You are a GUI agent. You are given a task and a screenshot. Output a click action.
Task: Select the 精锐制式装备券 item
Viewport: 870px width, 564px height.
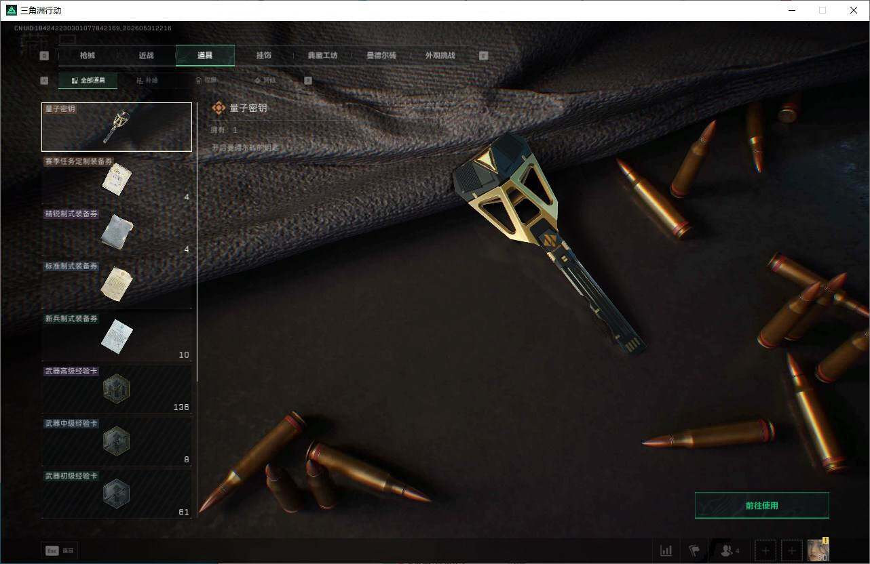pyautogui.click(x=117, y=232)
